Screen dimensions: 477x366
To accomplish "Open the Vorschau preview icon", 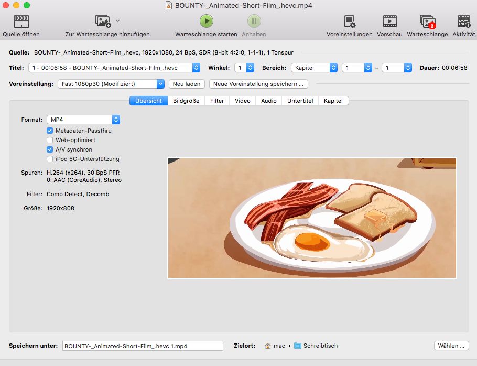I will click(389, 21).
